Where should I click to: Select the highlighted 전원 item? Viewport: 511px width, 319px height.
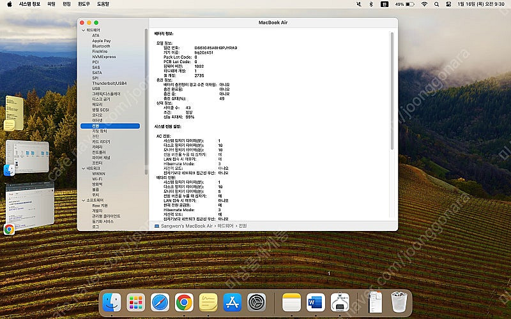110,126
